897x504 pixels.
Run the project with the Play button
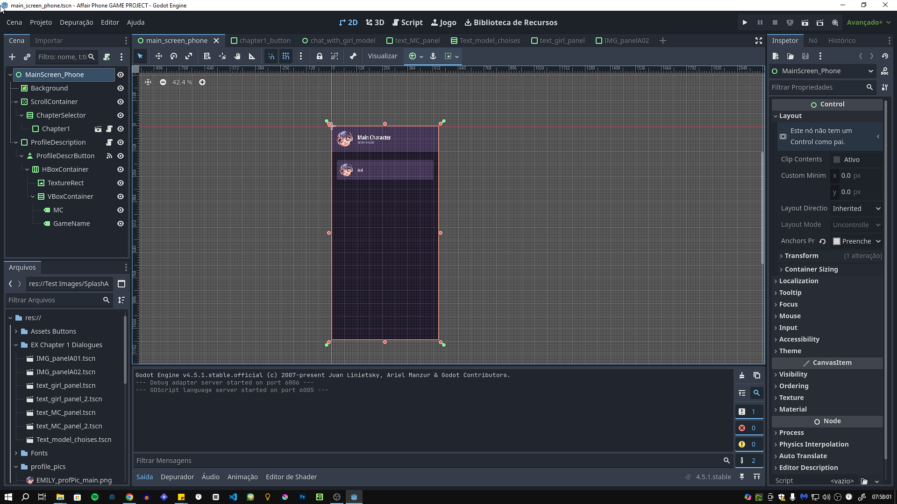(744, 22)
